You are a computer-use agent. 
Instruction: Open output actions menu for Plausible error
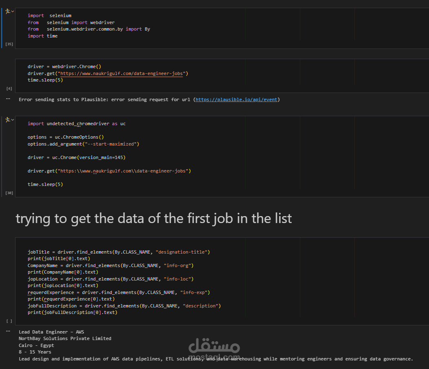(8, 99)
